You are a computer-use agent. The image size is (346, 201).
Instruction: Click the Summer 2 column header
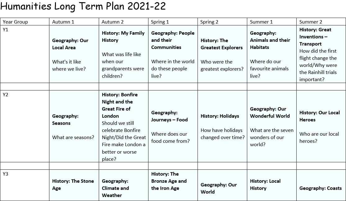311,22
